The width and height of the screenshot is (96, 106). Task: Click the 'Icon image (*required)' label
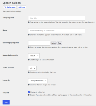(x=11, y=43)
